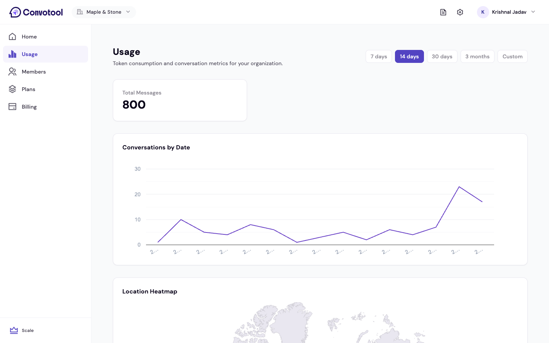
Task: Click the building icon beside Maple & Stone
Action: (80, 12)
